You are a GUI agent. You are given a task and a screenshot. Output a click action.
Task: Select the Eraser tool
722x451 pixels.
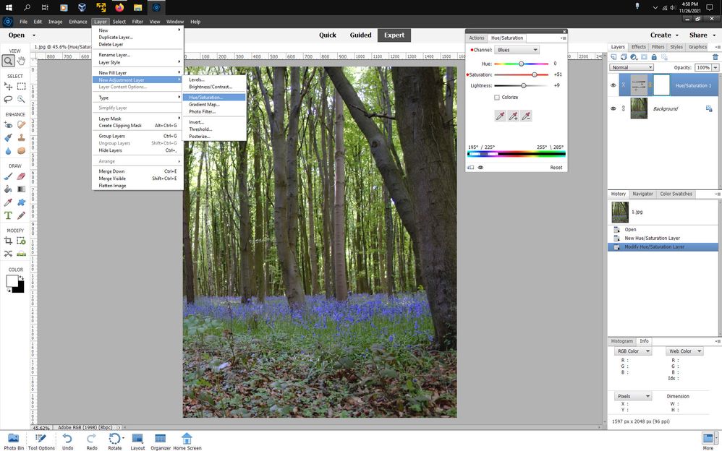(x=21, y=176)
